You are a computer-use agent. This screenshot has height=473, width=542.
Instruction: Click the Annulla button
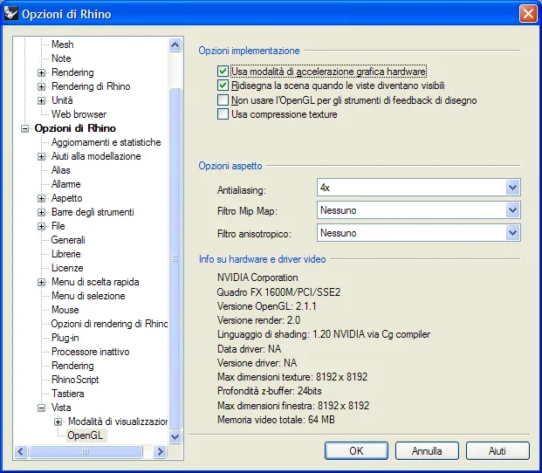[x=427, y=451]
